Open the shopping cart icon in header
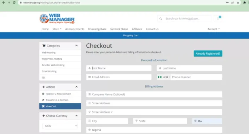Image resolution: width=249 pixels, height=134 pixels. 218,18
